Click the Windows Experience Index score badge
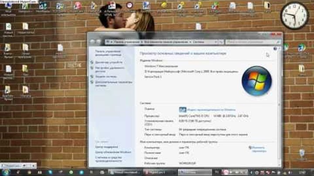 tap(183, 110)
